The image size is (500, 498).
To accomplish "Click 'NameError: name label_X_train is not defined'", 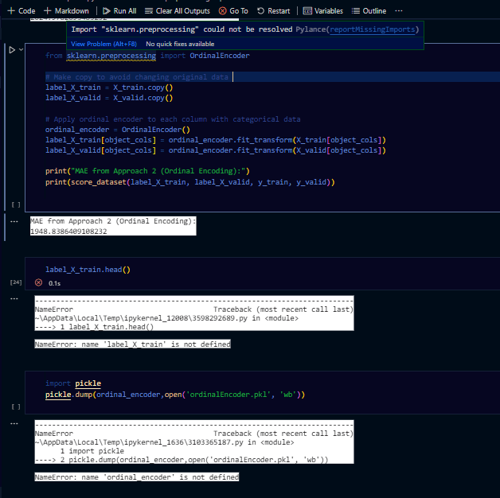I will coord(132,344).
